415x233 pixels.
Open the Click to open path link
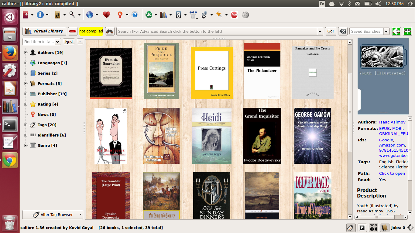392,173
